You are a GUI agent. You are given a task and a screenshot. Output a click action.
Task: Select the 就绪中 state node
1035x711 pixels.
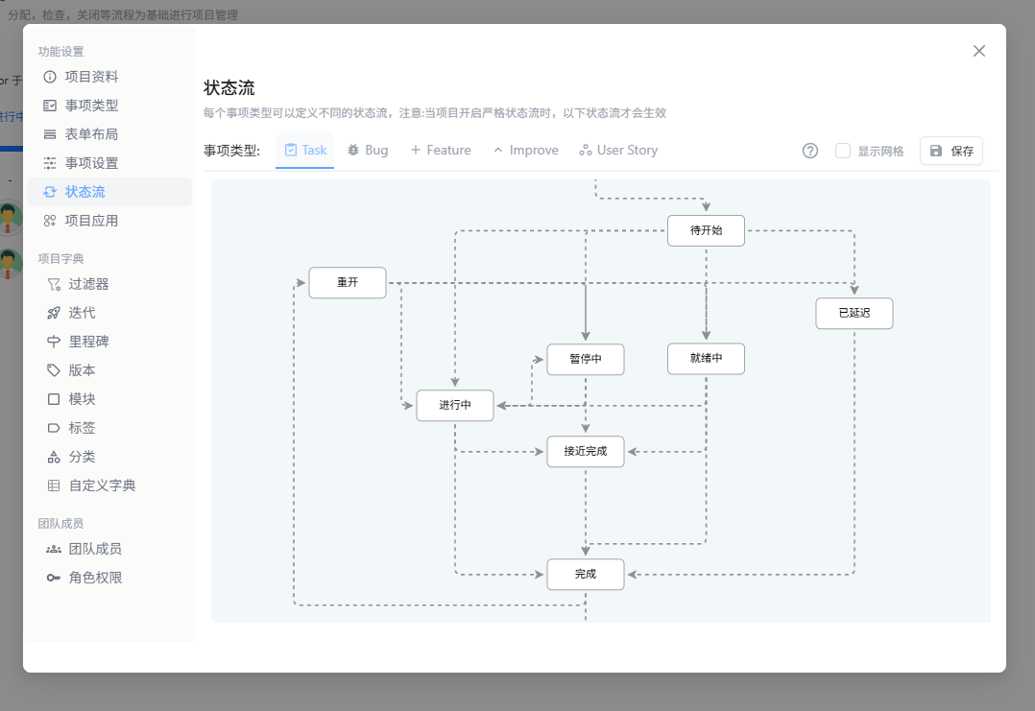706,358
